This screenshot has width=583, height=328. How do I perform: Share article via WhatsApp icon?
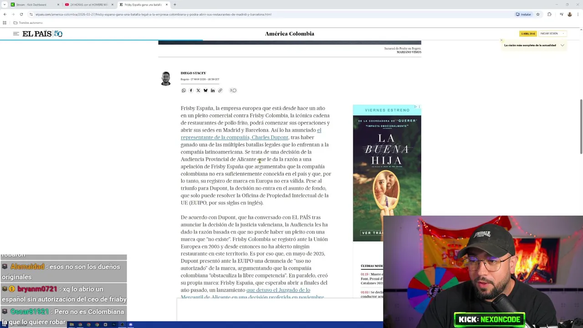pyautogui.click(x=184, y=91)
